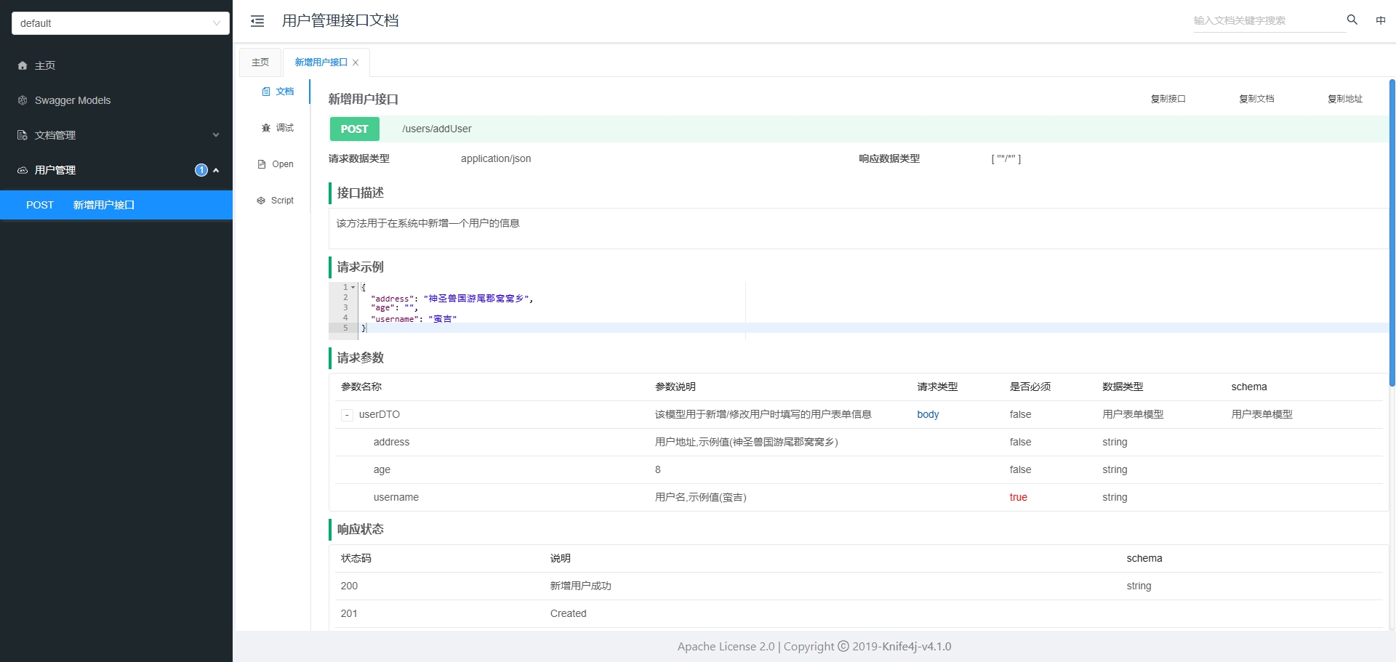The height and width of the screenshot is (662, 1396).
Task: Click 复制地址 button
Action: [x=1345, y=99]
